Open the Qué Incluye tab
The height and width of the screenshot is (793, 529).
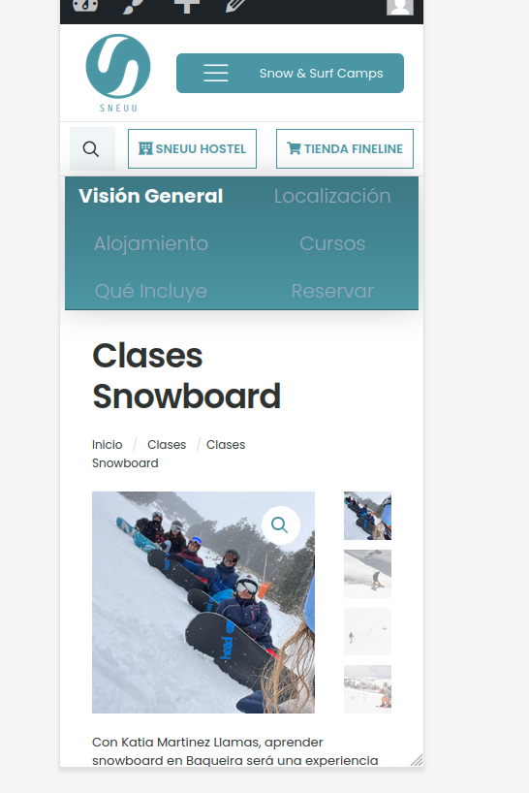tap(150, 291)
